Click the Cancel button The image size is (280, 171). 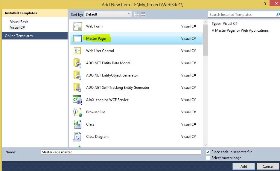coord(268,167)
